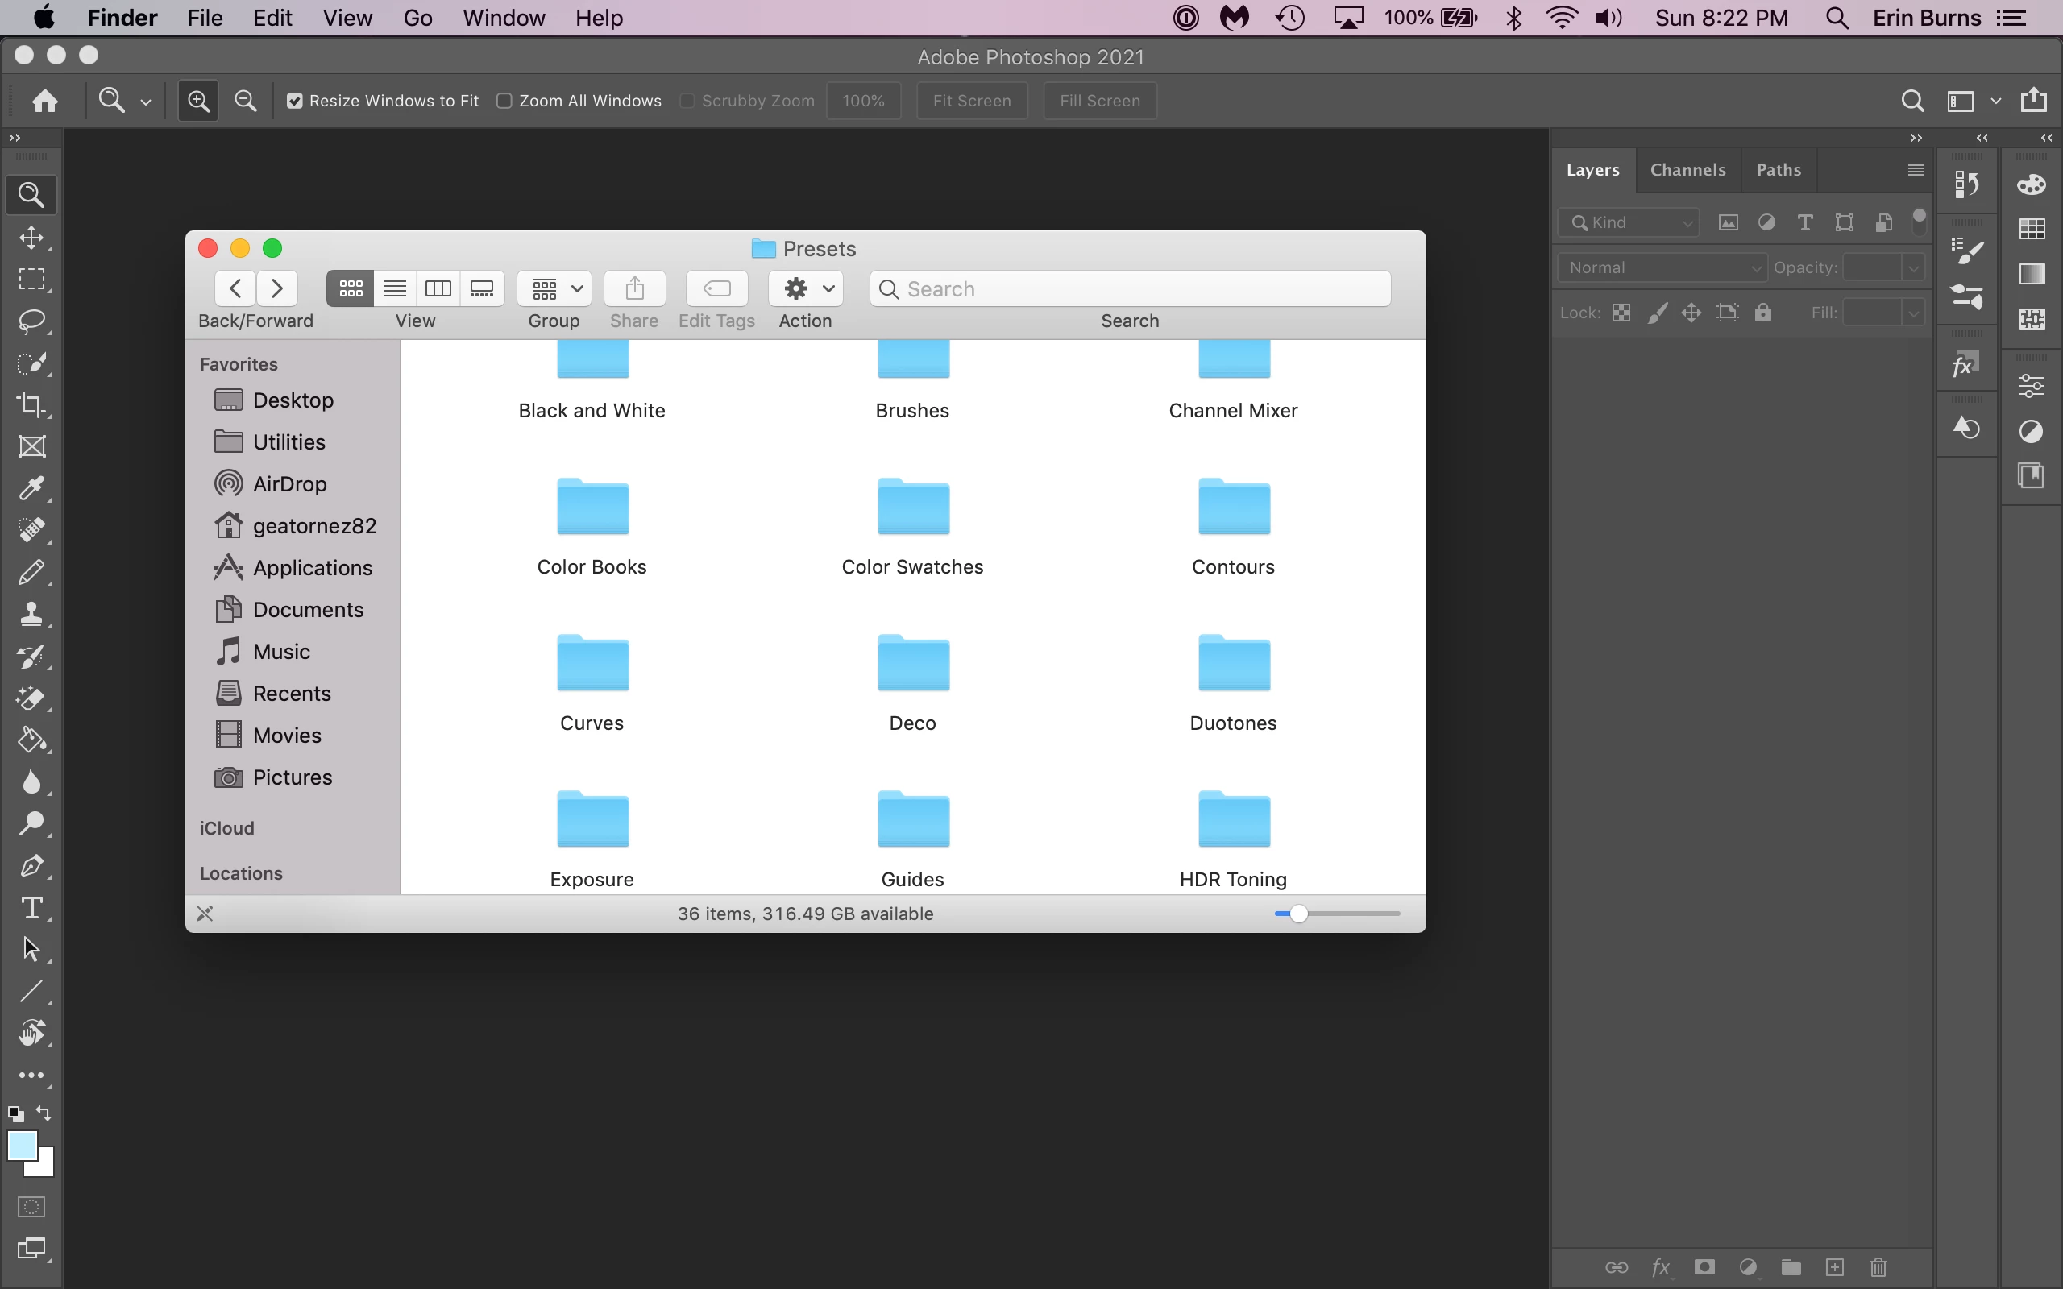Select the Pen tool

pyautogui.click(x=31, y=865)
